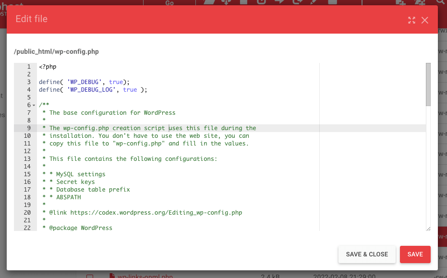Click the opening '/**' on line 6
Viewport: 447px width, 278px height.
point(44,105)
